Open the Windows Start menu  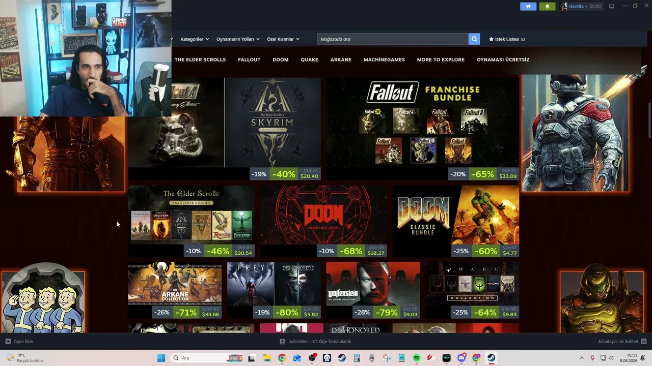(161, 358)
